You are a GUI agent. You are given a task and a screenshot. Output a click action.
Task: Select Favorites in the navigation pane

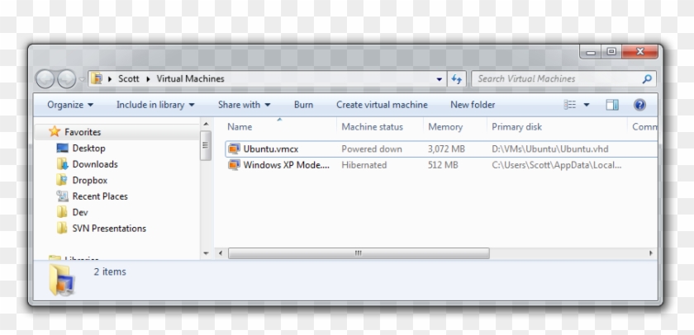[83, 132]
